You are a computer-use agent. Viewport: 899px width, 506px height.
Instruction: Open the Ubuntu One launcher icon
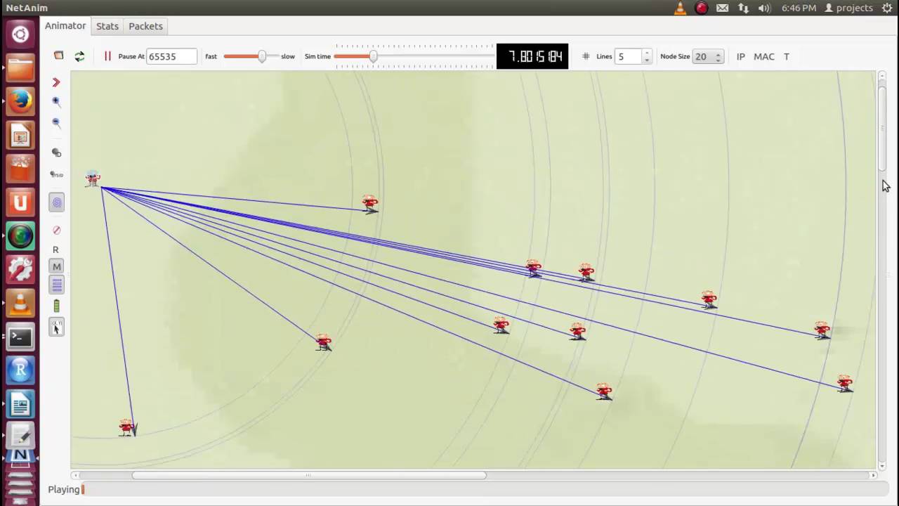(20, 203)
